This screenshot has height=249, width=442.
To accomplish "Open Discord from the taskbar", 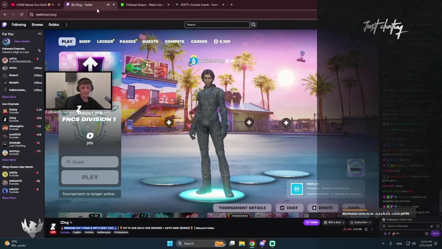I will pyautogui.click(x=262, y=243).
